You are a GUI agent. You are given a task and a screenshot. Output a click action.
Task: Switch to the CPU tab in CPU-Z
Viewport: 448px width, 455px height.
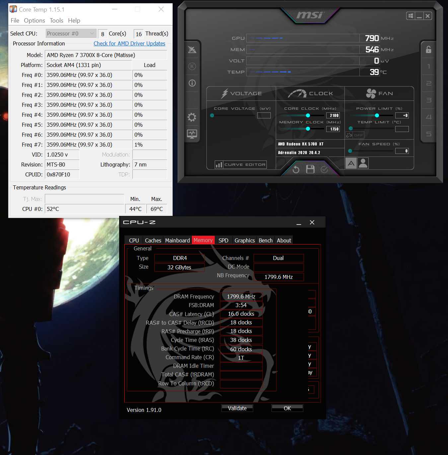[x=134, y=240]
